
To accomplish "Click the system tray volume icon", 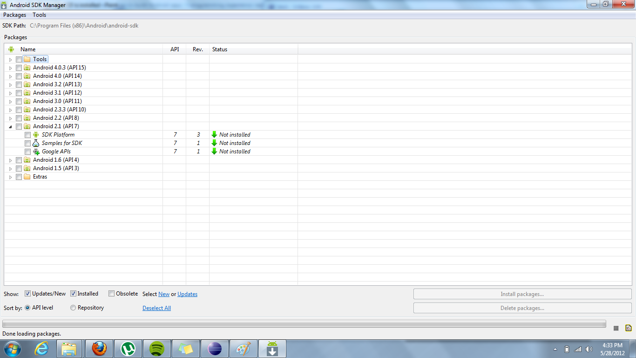I will click(589, 349).
